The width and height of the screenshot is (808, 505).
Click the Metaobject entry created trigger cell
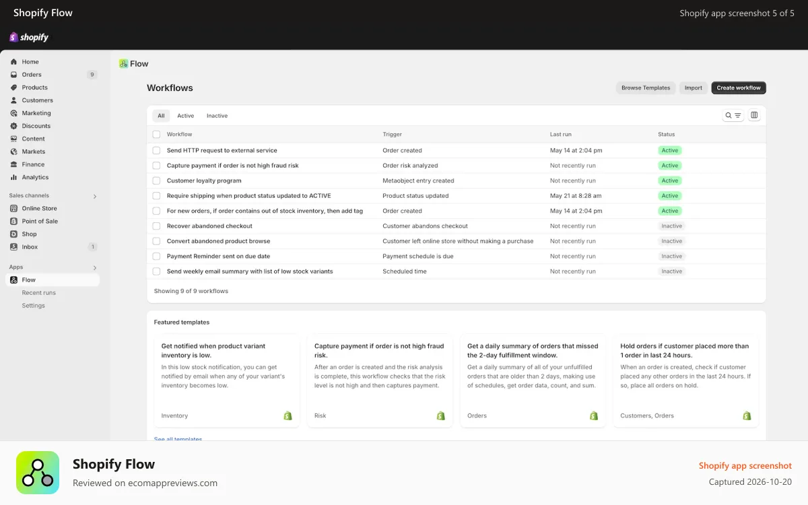418,181
